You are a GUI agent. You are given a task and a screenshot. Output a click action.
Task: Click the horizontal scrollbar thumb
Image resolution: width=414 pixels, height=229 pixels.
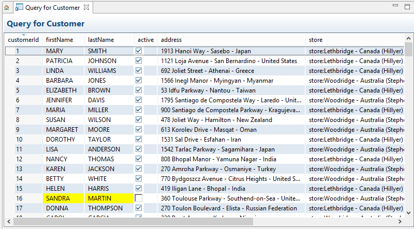coord(135,221)
